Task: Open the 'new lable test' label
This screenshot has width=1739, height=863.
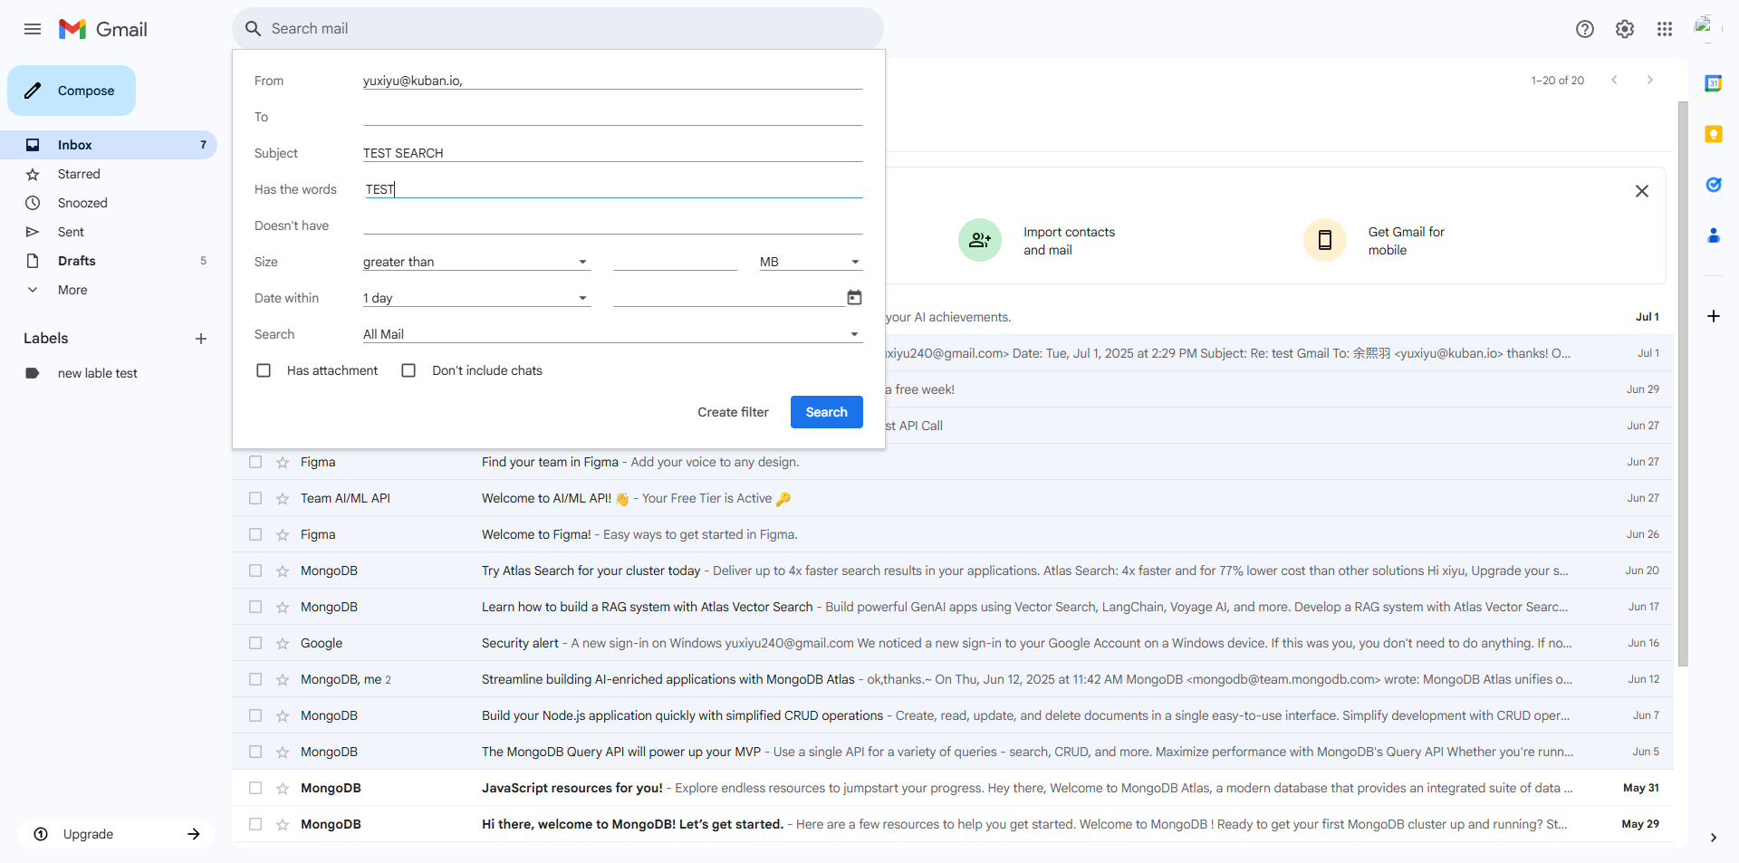Action: (109, 373)
